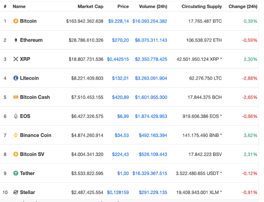Image resolution: width=264 pixels, height=202 pixels.
Task: Click Bitcoin SV volume $526.109.443
Action: [x=153, y=154]
